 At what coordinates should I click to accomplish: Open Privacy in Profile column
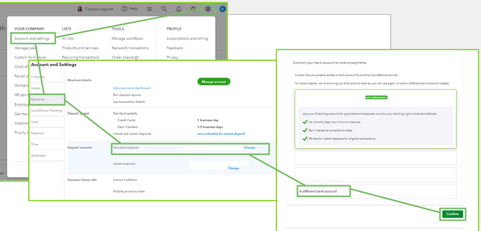tap(172, 57)
